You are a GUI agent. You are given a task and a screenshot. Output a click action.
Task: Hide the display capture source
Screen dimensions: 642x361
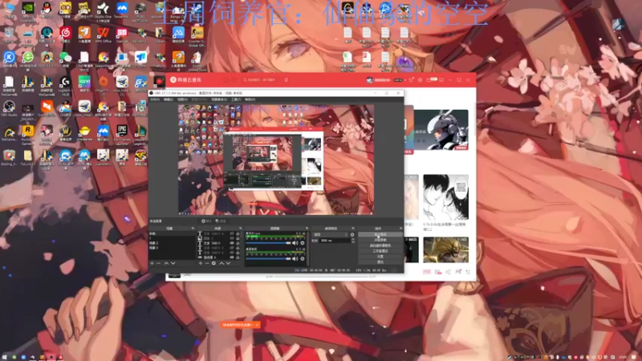(x=232, y=257)
